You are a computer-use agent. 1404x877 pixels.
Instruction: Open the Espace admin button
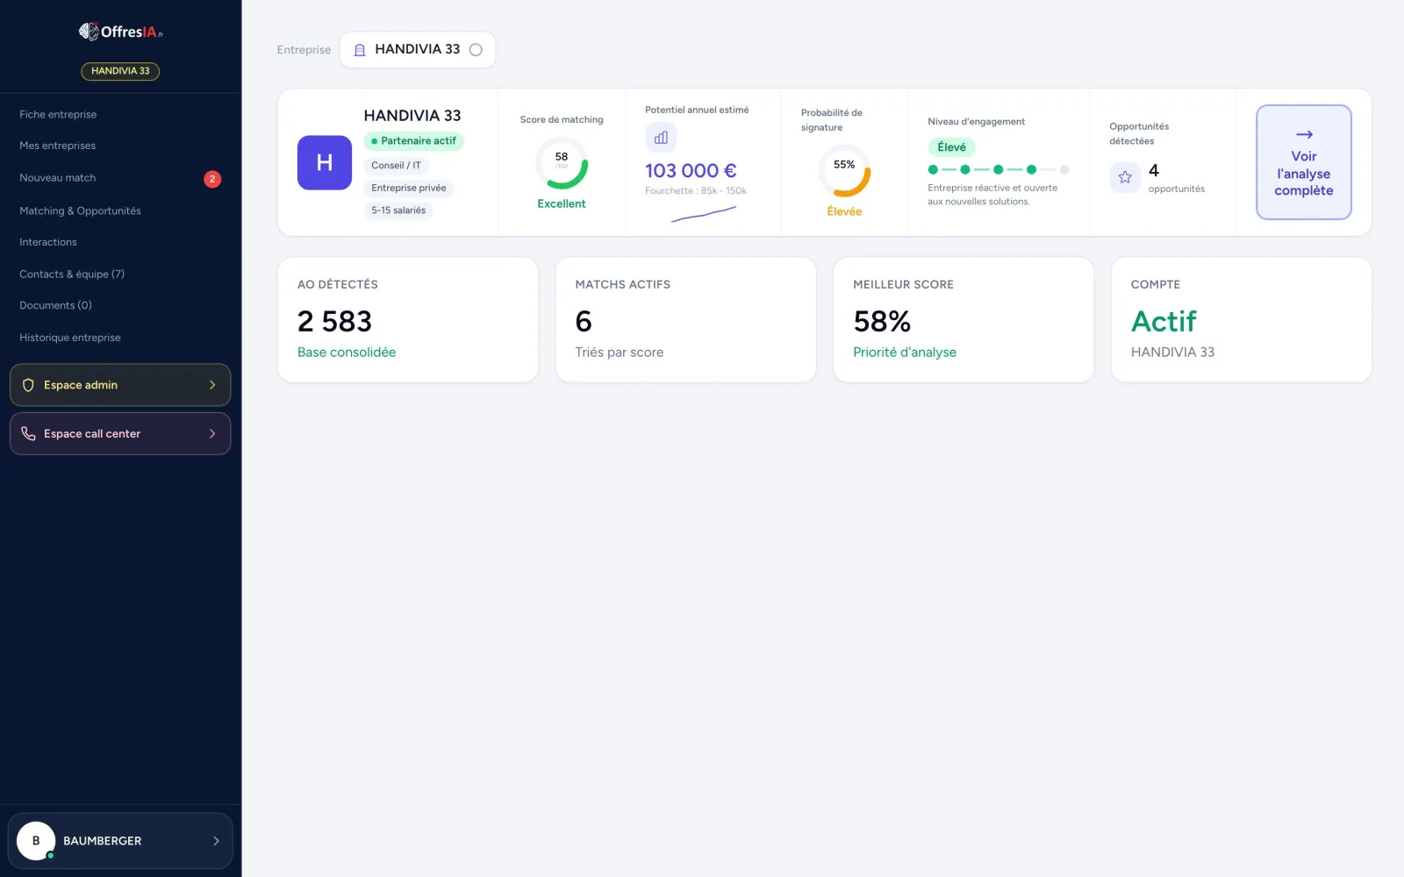[120, 385]
